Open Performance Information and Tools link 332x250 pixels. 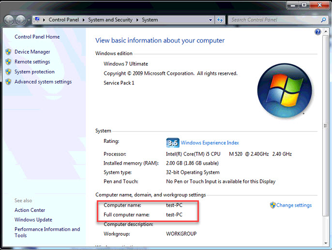[x=47, y=232]
